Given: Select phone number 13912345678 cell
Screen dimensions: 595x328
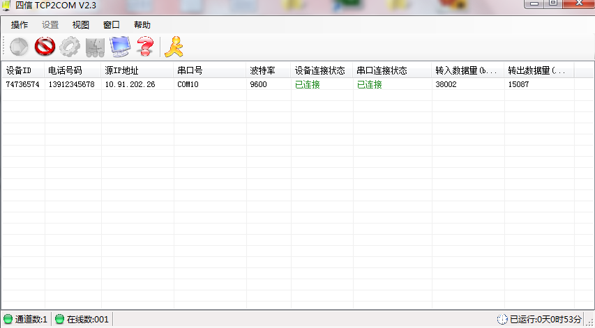Looking at the screenshot, I should 72,84.
